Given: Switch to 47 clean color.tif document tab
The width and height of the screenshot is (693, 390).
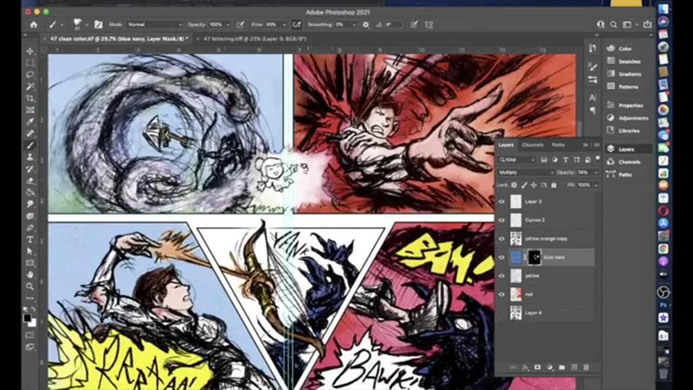Looking at the screenshot, I should click(119, 39).
